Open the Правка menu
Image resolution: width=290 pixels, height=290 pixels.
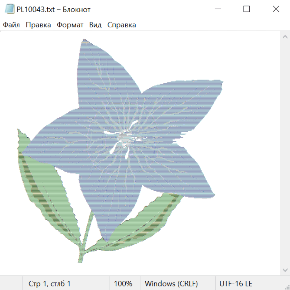click(38, 25)
